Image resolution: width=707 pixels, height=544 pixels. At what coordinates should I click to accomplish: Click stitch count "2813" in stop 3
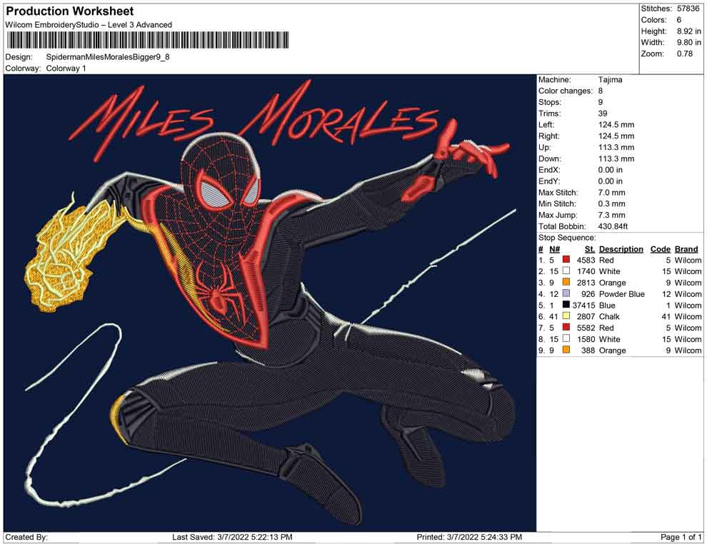[x=586, y=283]
